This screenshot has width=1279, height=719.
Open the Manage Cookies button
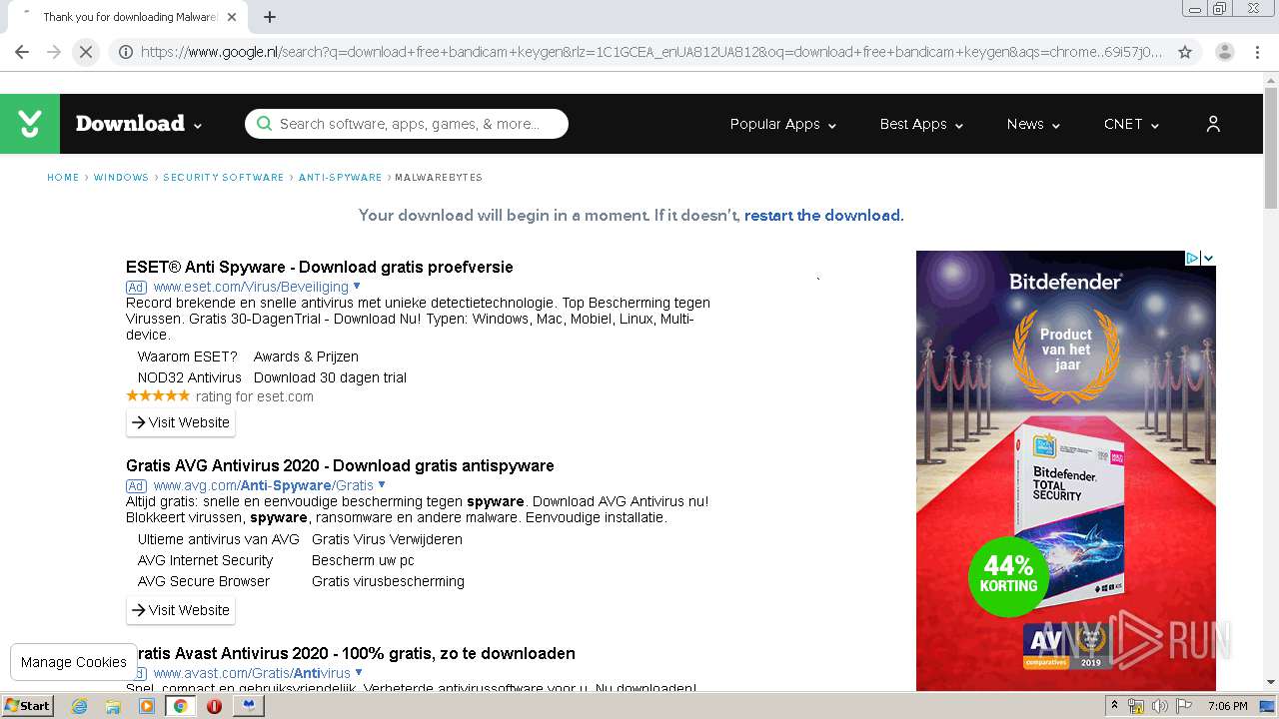tap(74, 662)
